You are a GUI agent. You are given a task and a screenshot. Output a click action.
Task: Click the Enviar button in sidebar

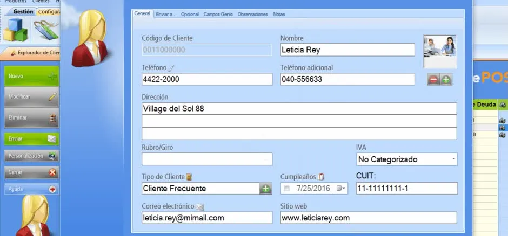coord(32,139)
